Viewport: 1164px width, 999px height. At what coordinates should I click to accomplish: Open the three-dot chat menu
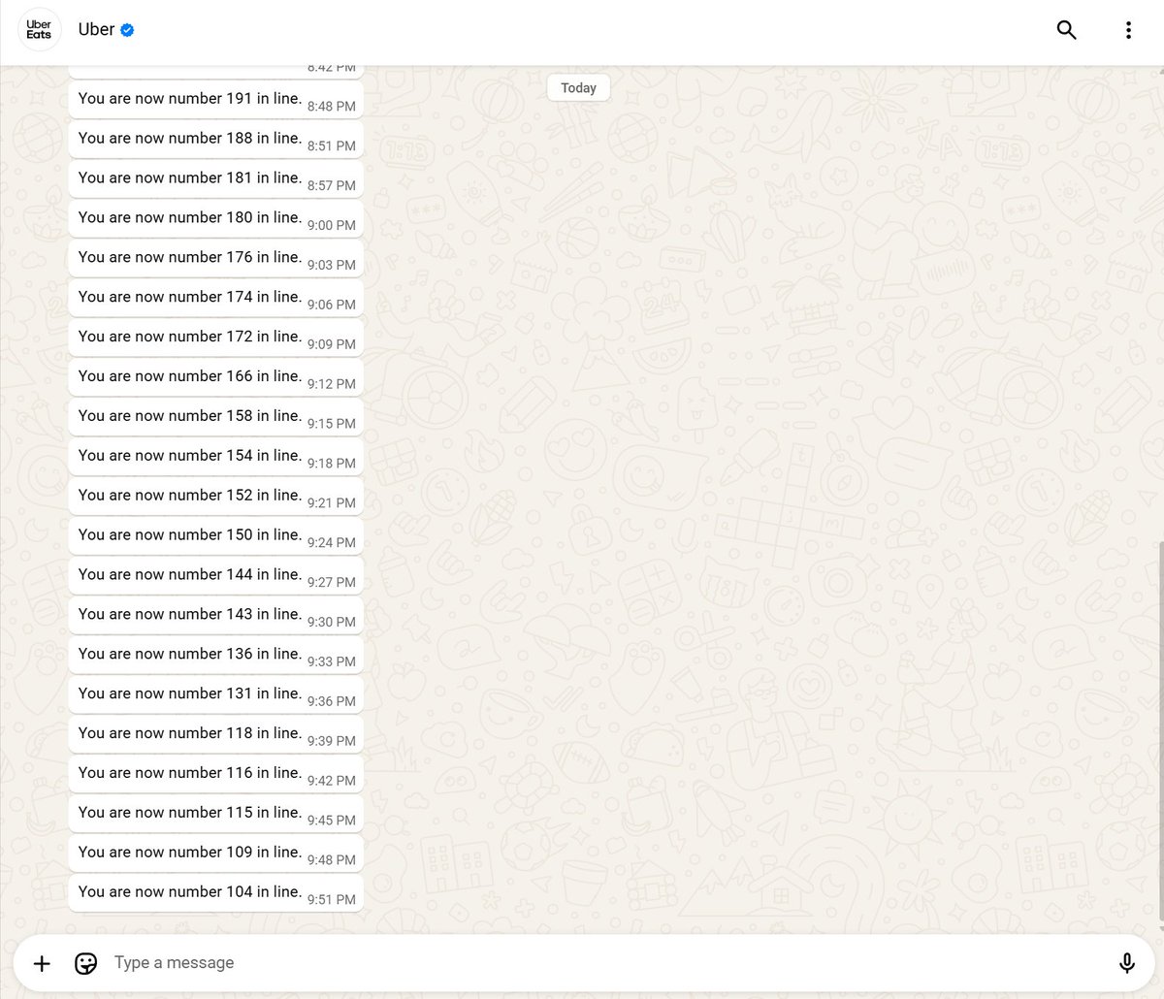1128,30
